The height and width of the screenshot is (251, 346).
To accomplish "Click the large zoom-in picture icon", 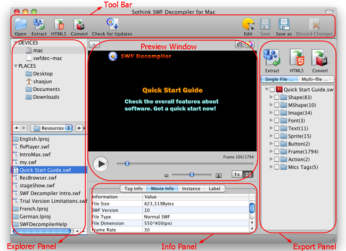I will pyautogui.click(x=218, y=176).
